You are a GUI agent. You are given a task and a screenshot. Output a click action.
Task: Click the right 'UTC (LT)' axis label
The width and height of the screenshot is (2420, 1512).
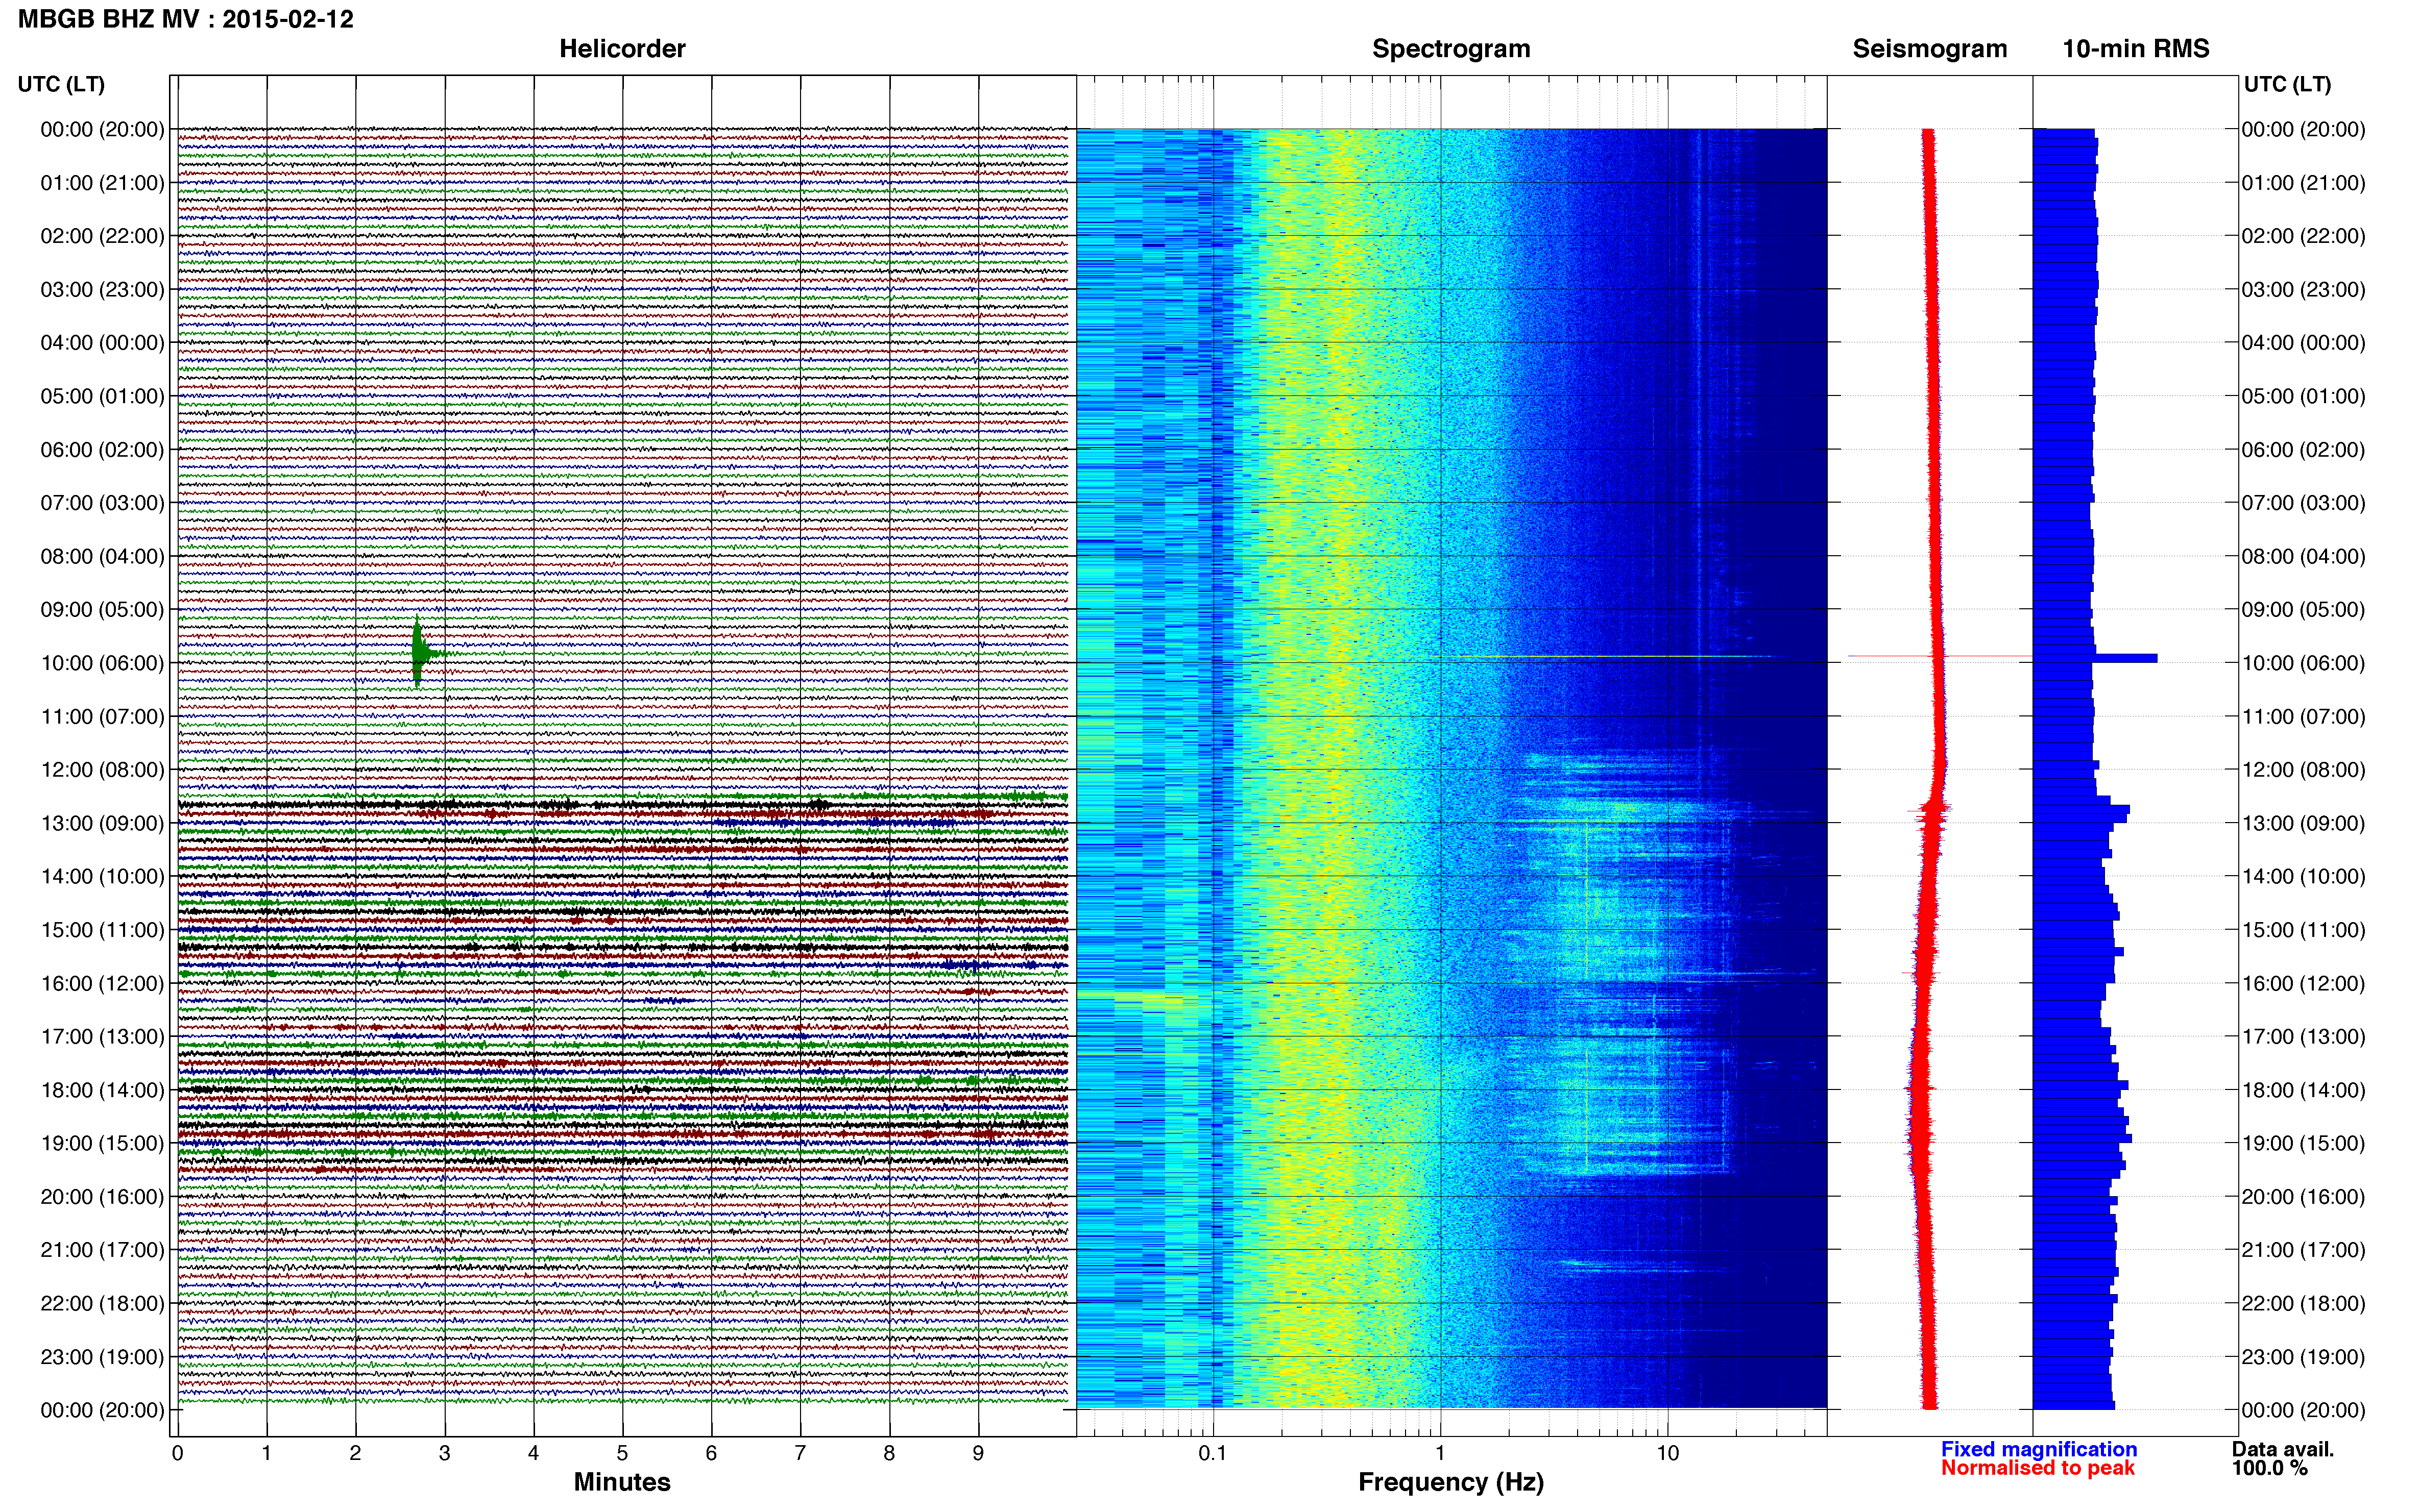pyautogui.click(x=2288, y=84)
